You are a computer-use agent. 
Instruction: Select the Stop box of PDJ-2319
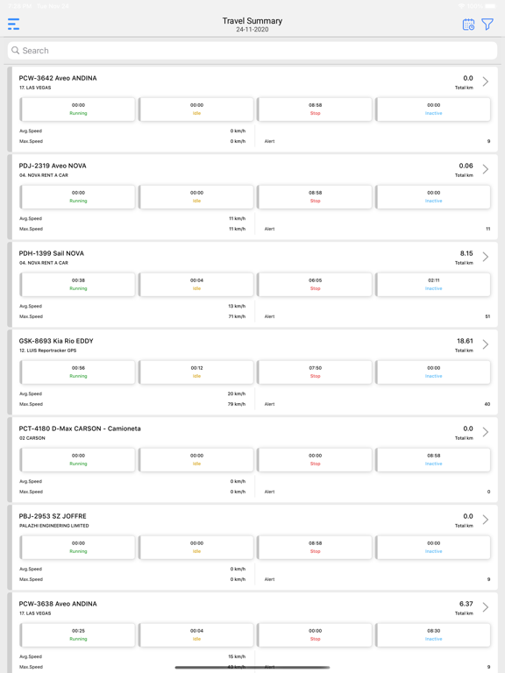[x=315, y=197]
